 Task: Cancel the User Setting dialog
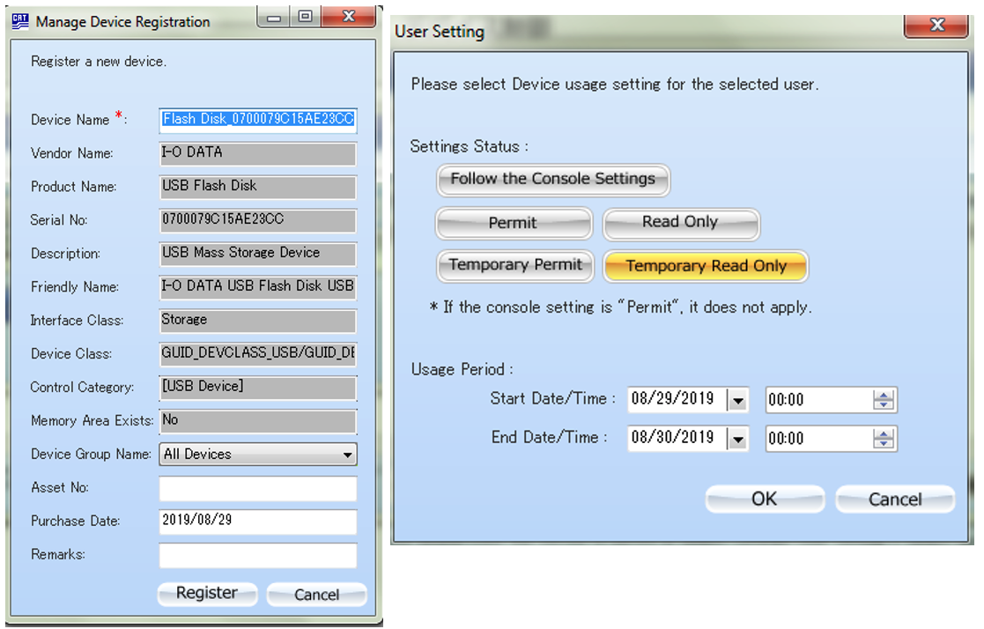(x=894, y=499)
